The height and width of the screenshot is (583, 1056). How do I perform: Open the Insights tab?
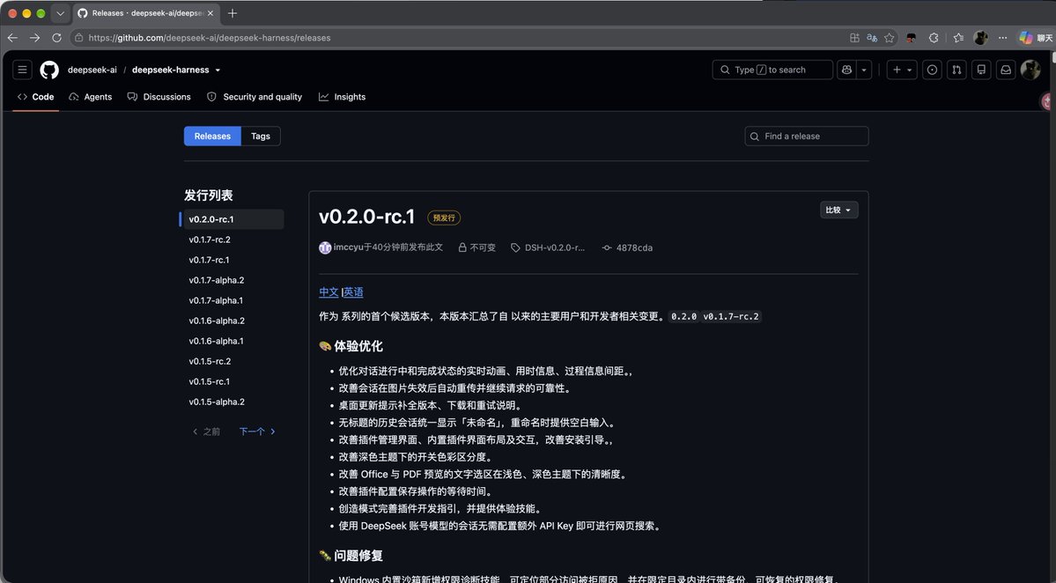342,97
